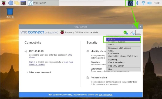Select Check for updates...

pos(123,62)
